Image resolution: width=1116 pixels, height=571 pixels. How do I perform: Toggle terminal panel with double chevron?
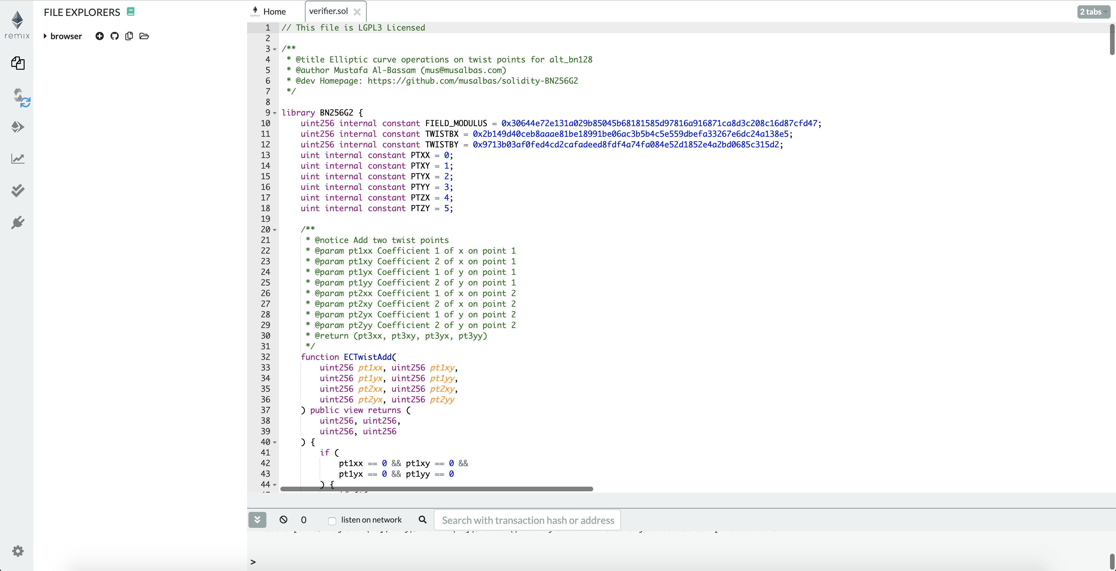coord(257,520)
